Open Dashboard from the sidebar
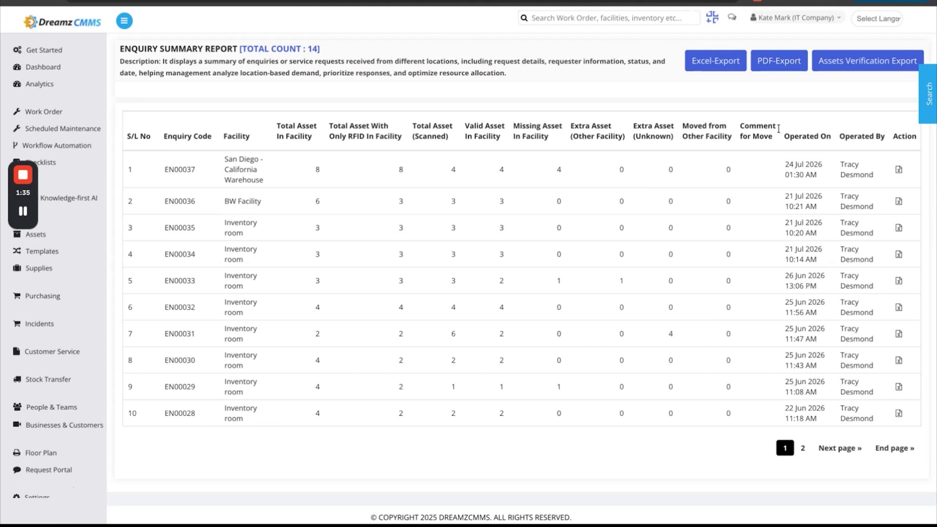Image resolution: width=937 pixels, height=527 pixels. (x=43, y=67)
